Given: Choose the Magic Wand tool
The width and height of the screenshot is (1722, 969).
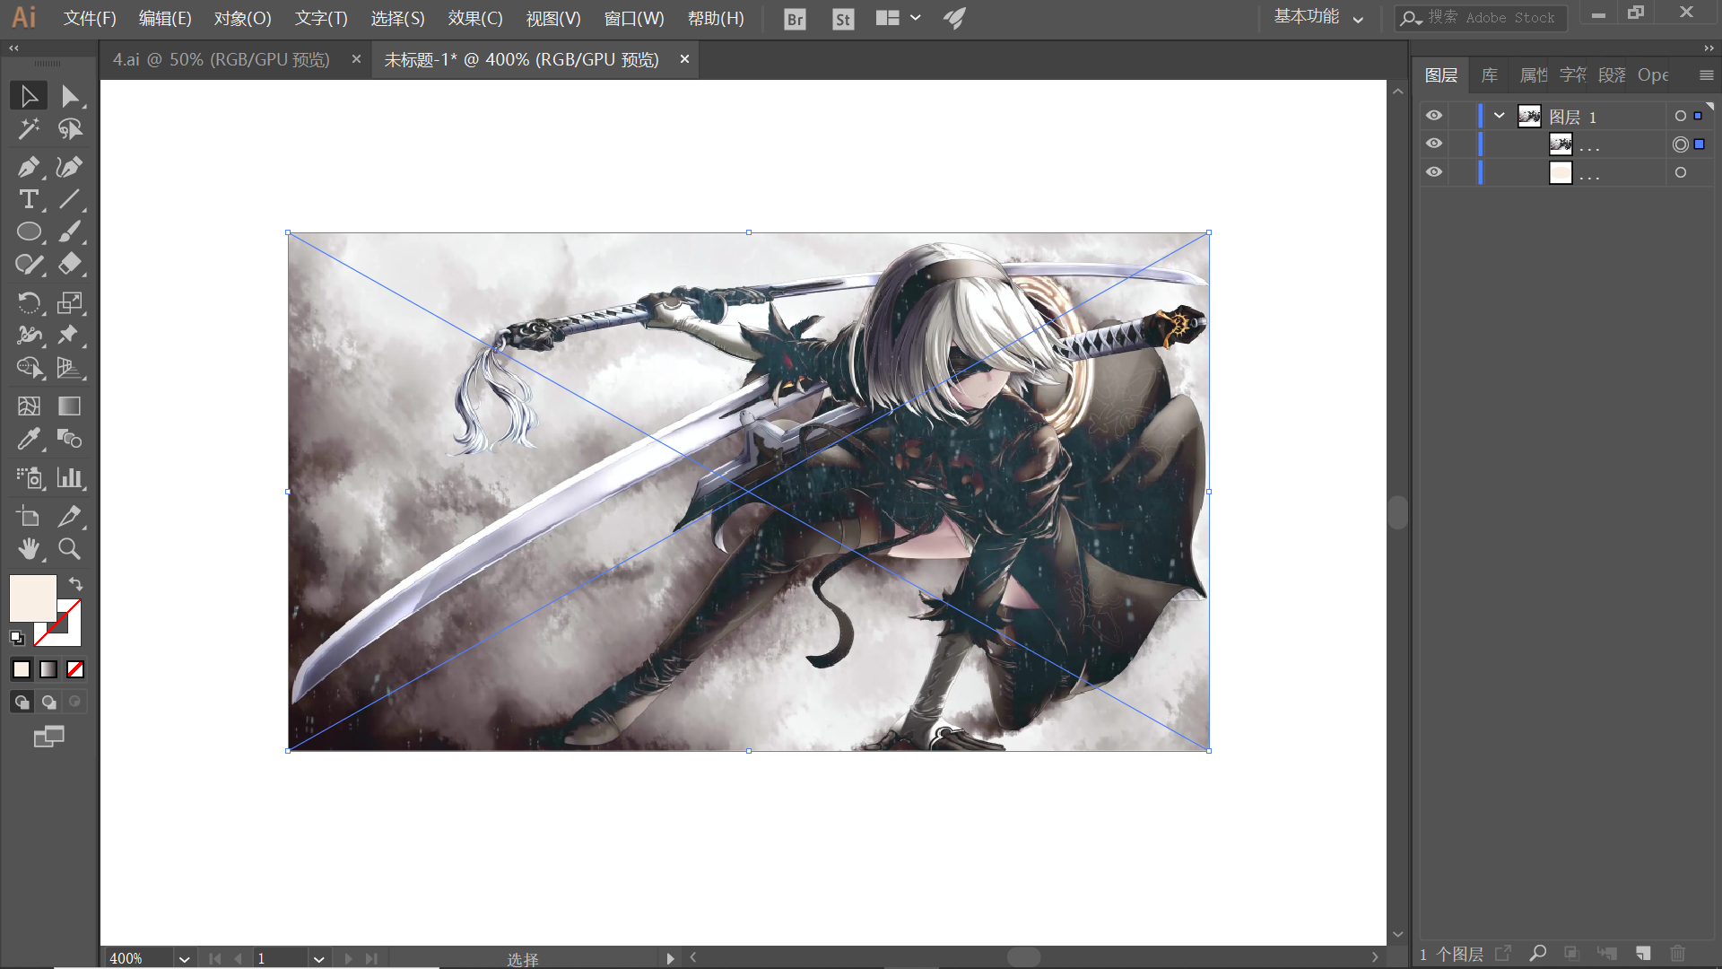Looking at the screenshot, I should [x=29, y=129].
